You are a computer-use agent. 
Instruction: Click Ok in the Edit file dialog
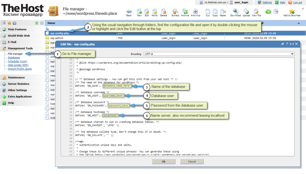coord(163,161)
